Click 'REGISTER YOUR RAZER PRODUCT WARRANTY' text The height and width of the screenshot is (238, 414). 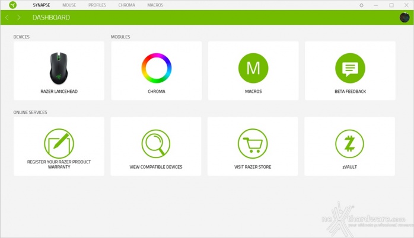tap(59, 164)
